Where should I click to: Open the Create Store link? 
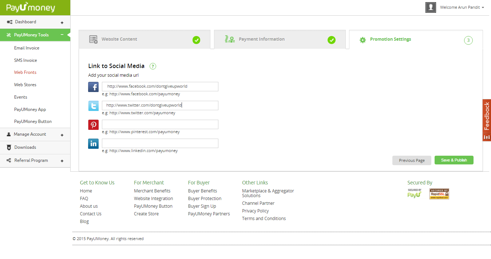[146, 214]
